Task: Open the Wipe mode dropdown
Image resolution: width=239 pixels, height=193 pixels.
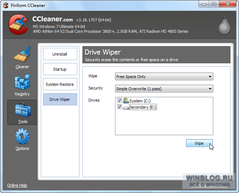Action: pos(164,77)
